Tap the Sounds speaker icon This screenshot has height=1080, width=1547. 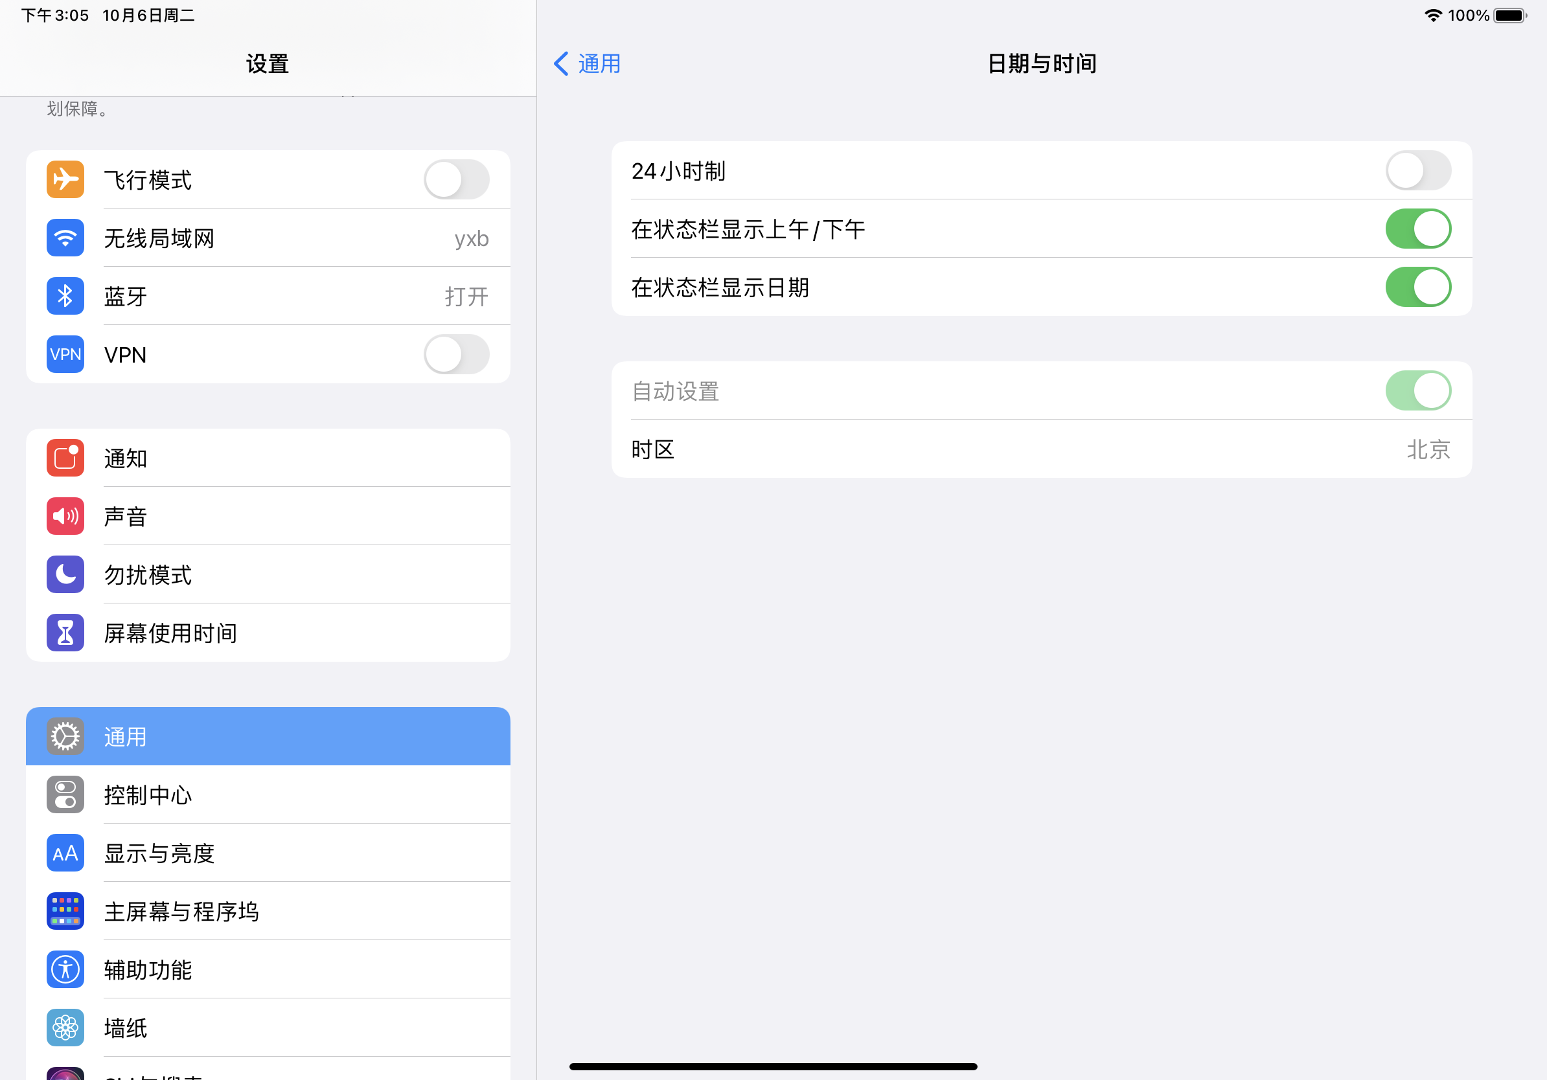65,517
